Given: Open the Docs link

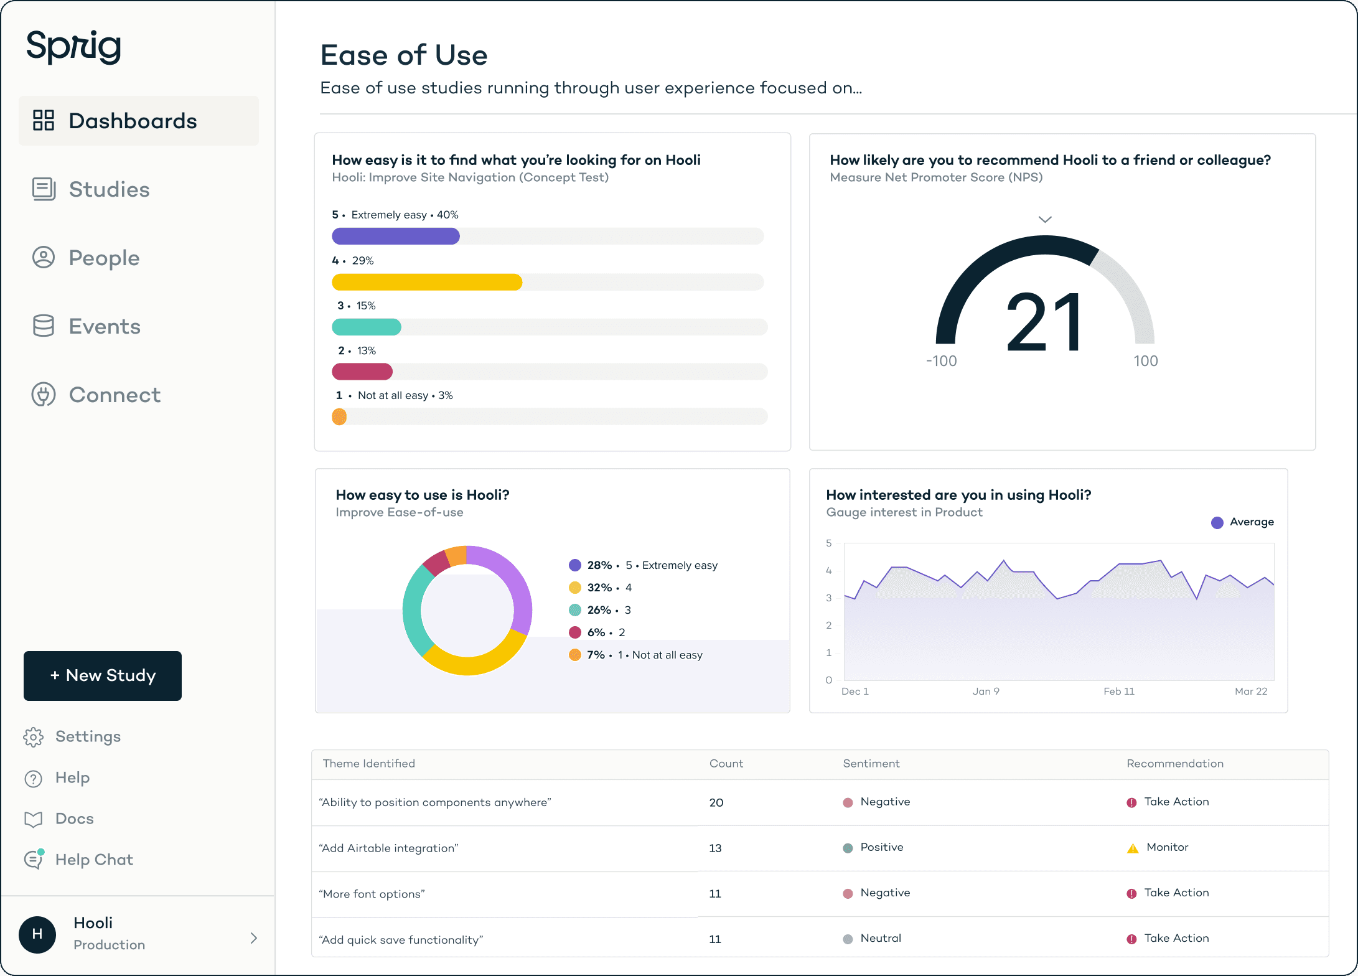Looking at the screenshot, I should [75, 819].
